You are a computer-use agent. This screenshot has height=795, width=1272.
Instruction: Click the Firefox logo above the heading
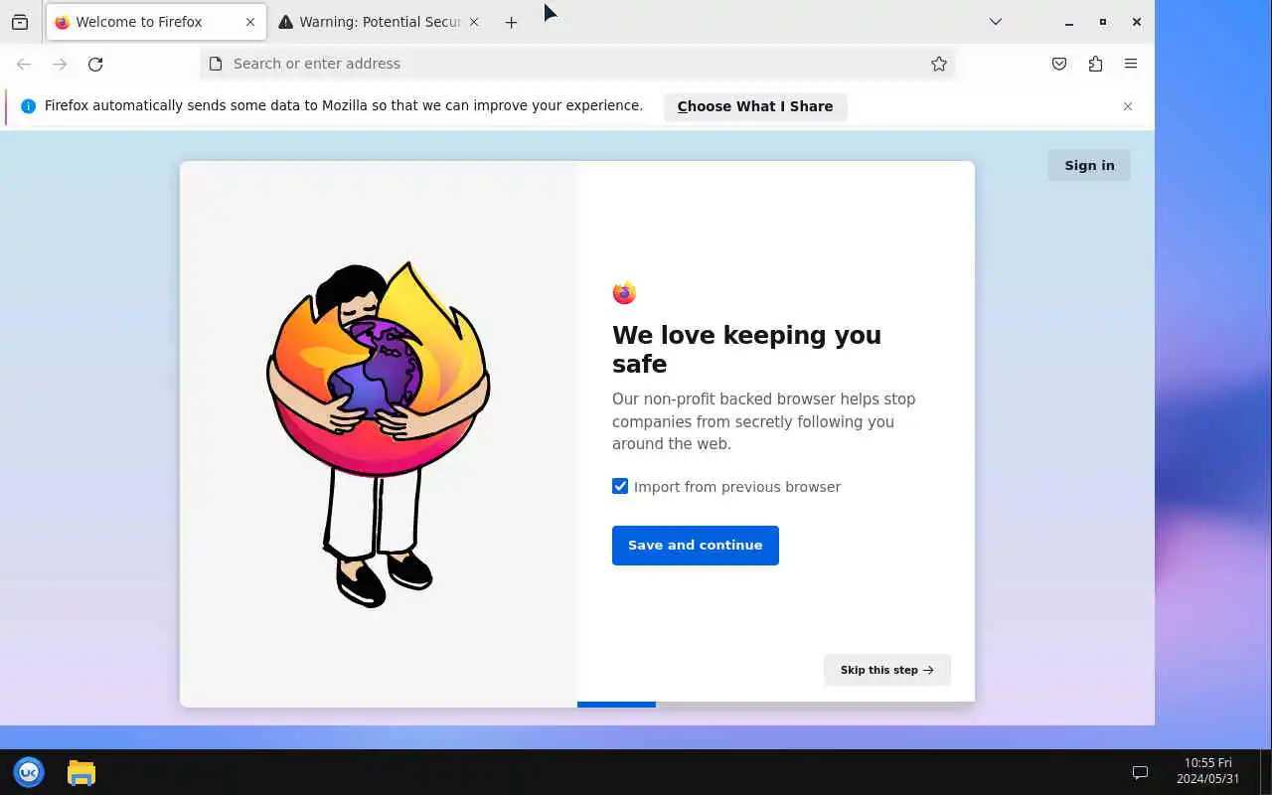624,292
